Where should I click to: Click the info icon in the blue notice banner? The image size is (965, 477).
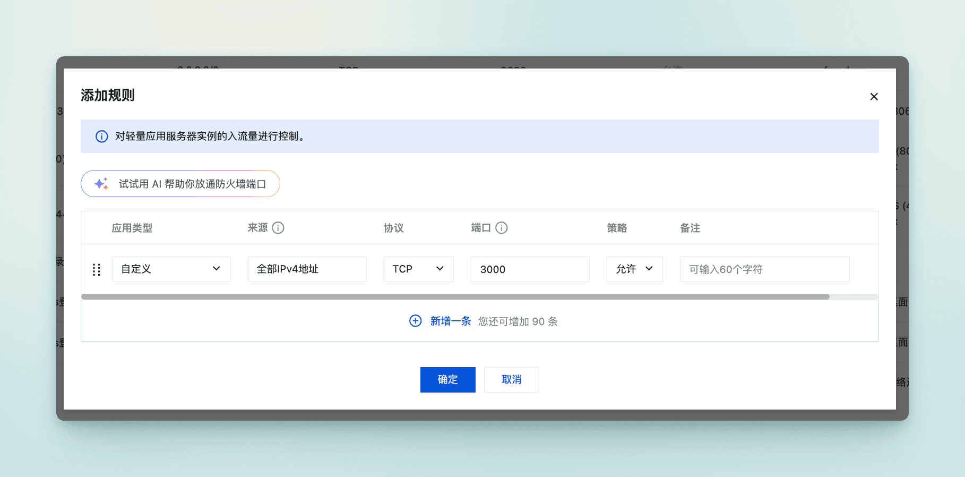pos(101,137)
